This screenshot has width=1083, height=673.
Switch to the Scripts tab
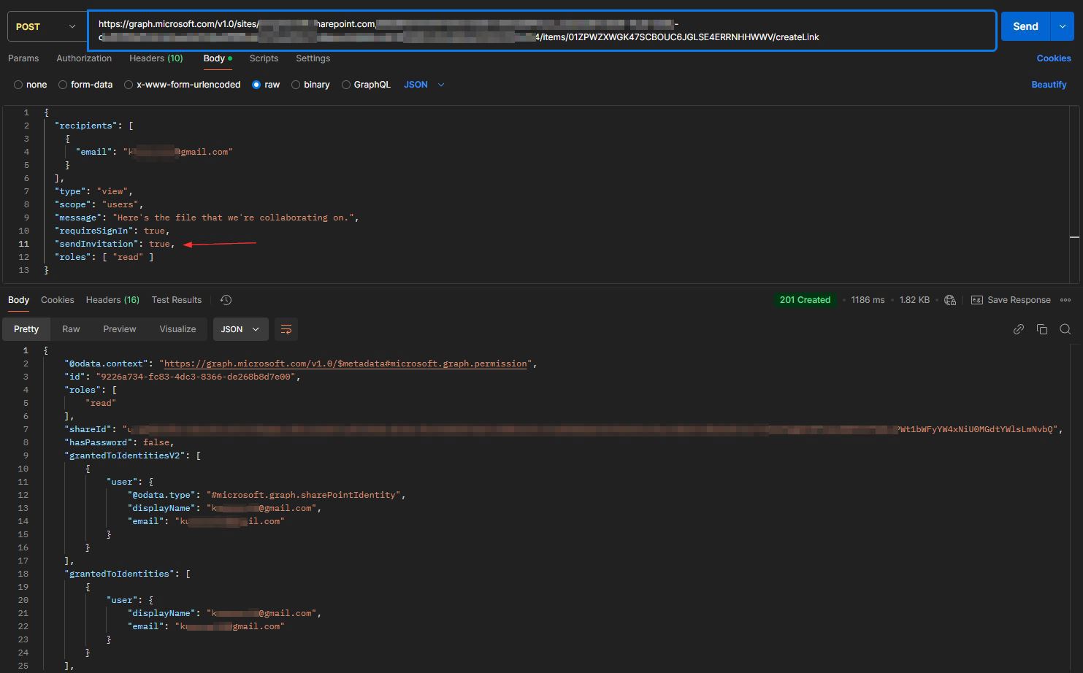(x=264, y=58)
